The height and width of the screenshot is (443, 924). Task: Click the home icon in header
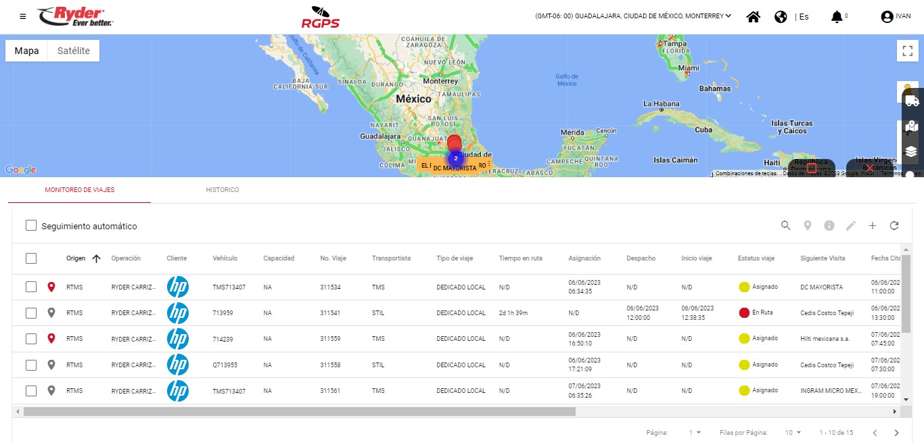click(x=753, y=17)
